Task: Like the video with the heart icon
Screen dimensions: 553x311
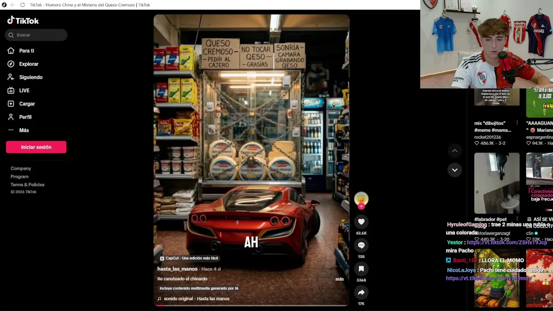Action: (361, 222)
